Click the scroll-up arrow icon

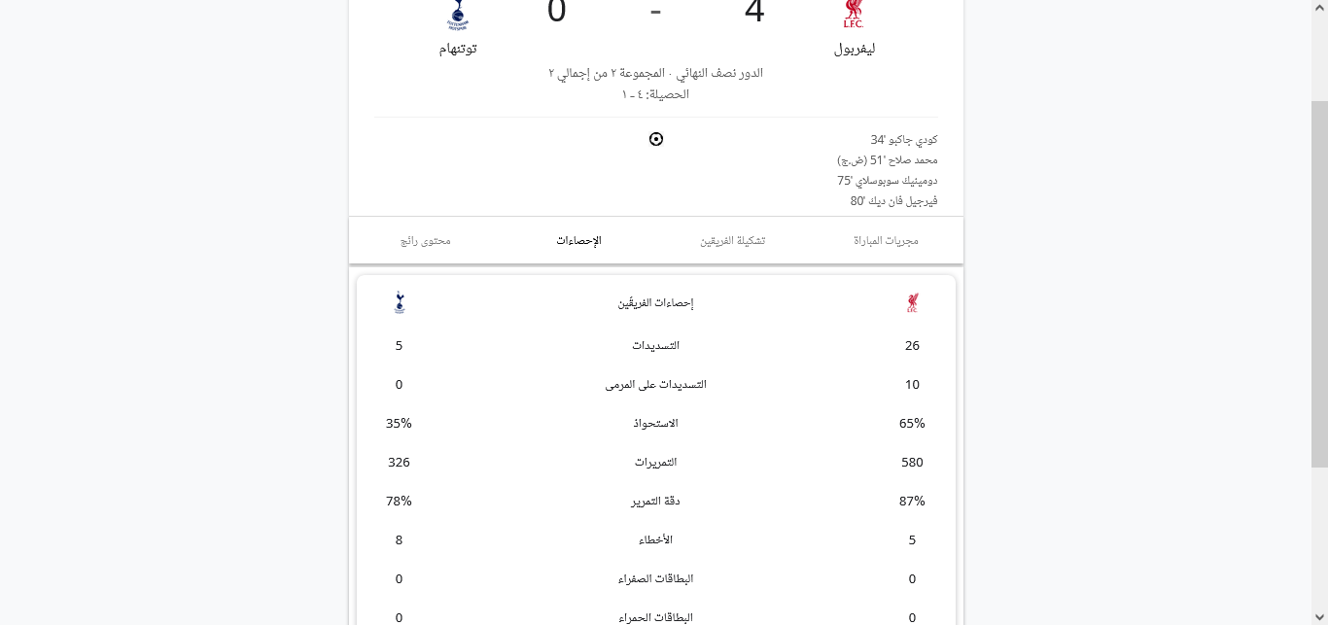pos(1318,7)
